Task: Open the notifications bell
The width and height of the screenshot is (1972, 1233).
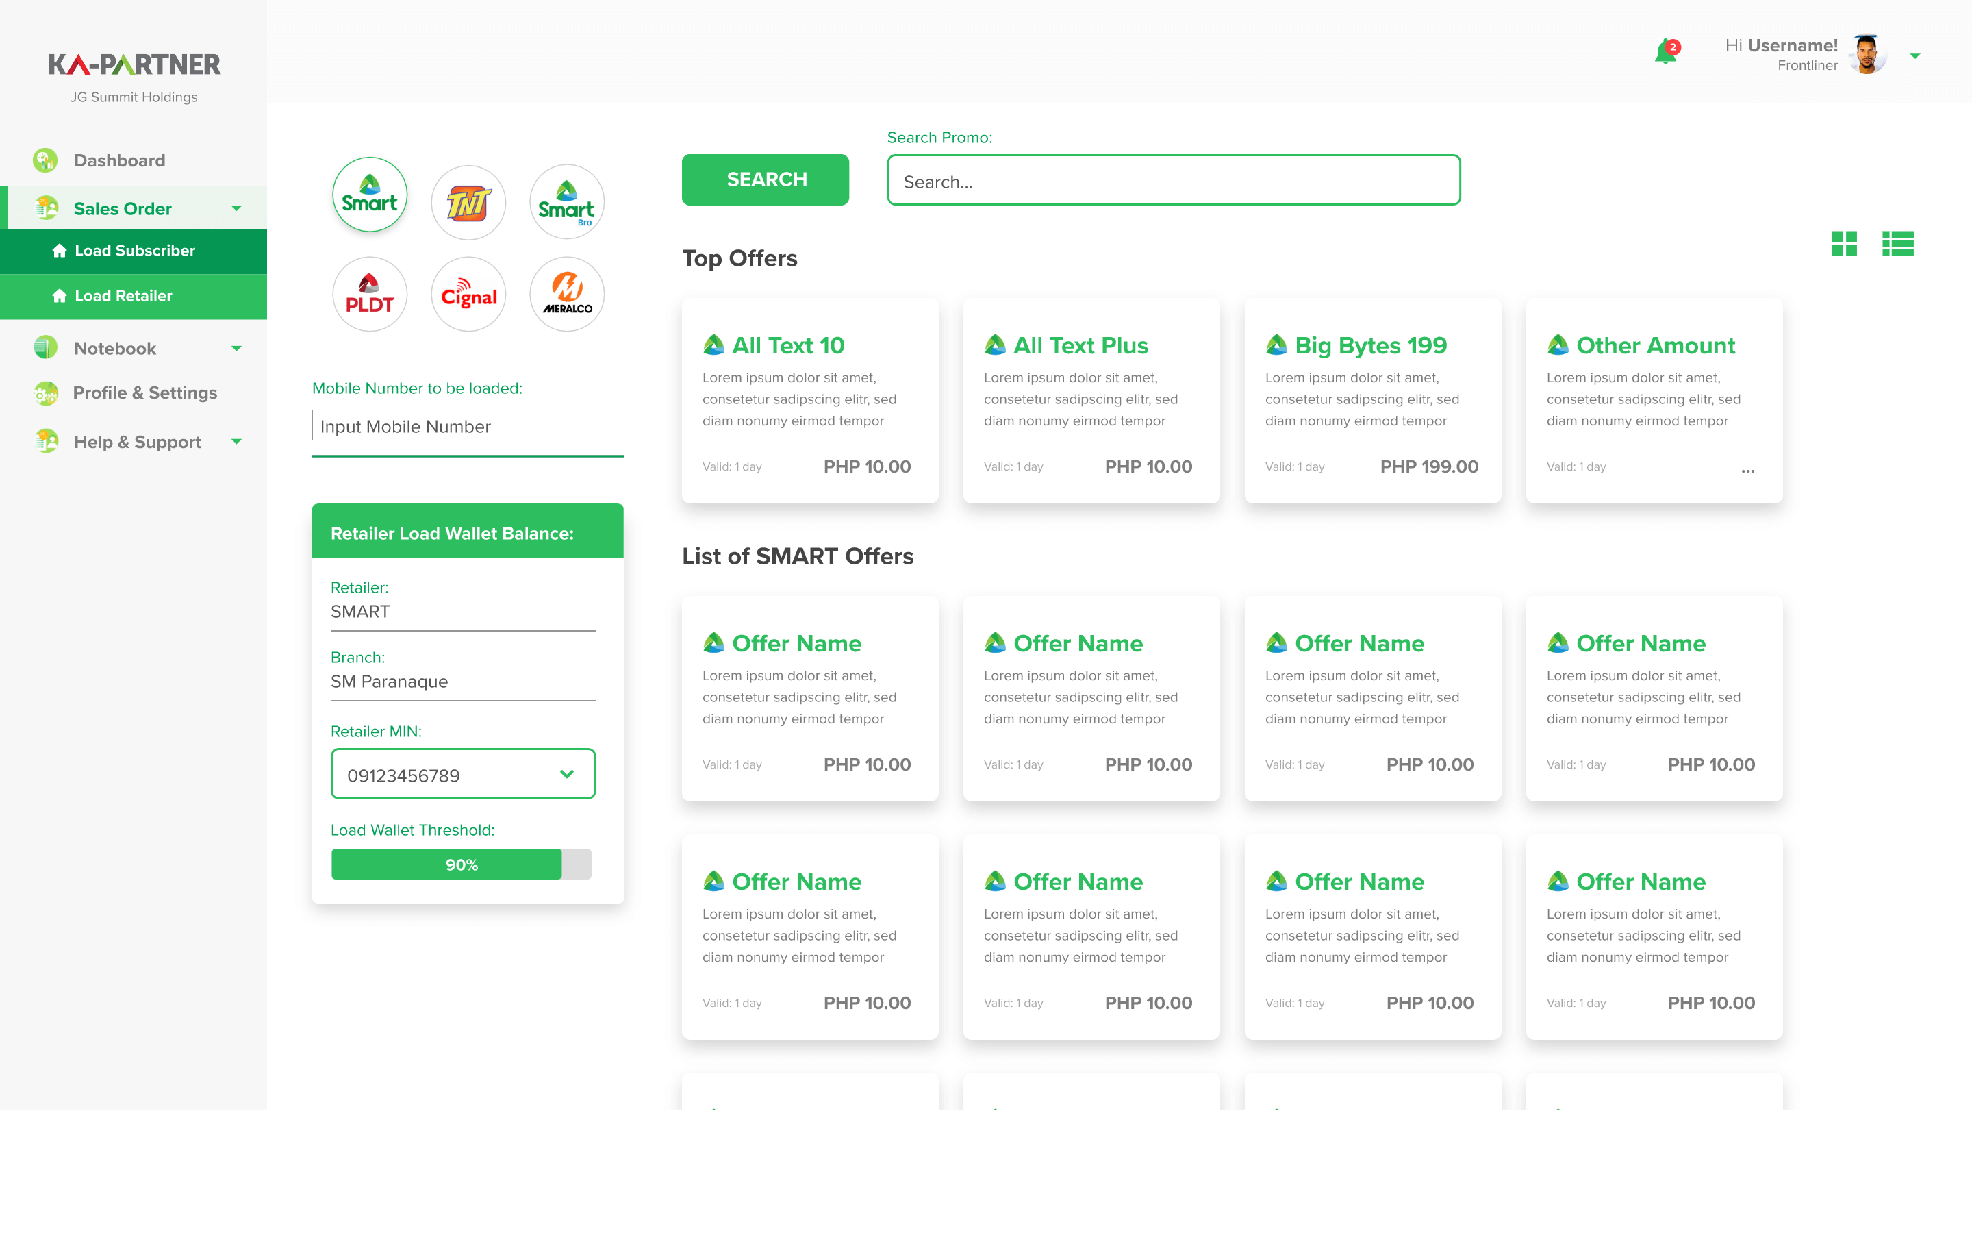Action: coord(1666,52)
